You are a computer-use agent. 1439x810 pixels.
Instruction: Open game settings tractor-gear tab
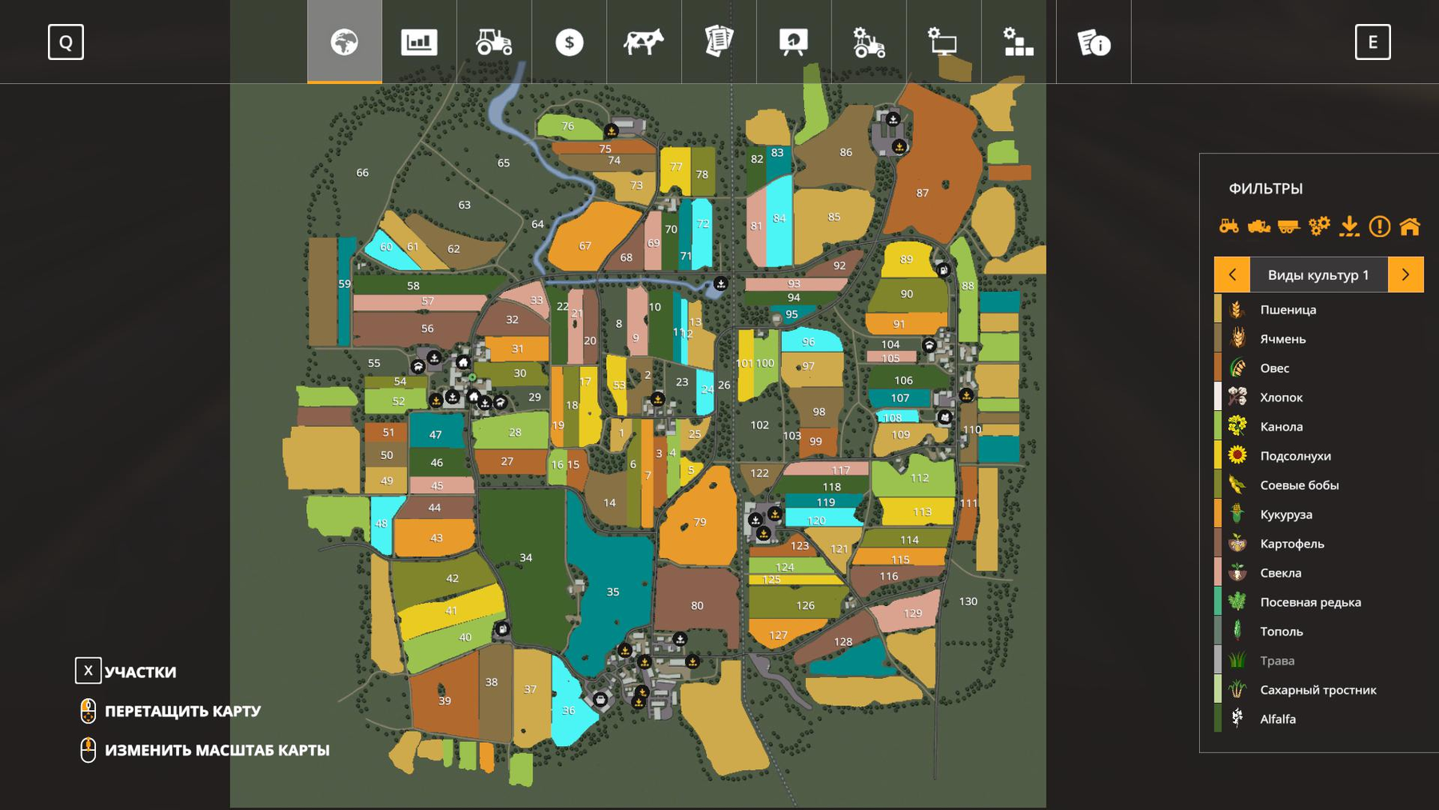(x=868, y=42)
